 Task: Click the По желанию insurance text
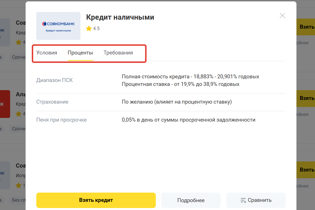click(x=177, y=102)
